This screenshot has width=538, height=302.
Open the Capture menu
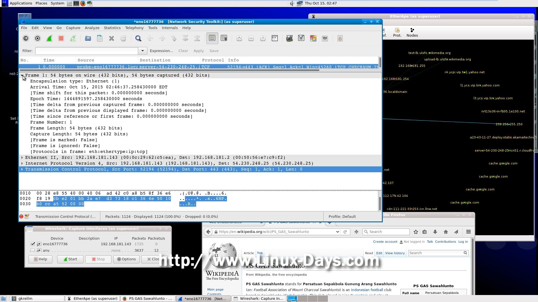click(73, 28)
